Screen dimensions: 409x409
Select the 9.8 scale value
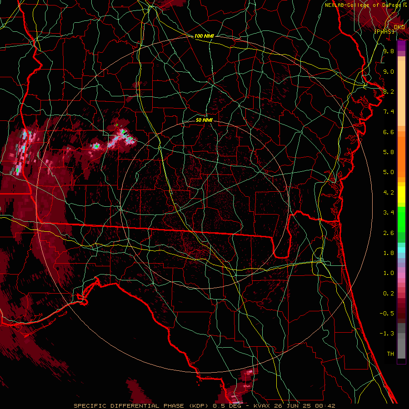click(x=389, y=51)
